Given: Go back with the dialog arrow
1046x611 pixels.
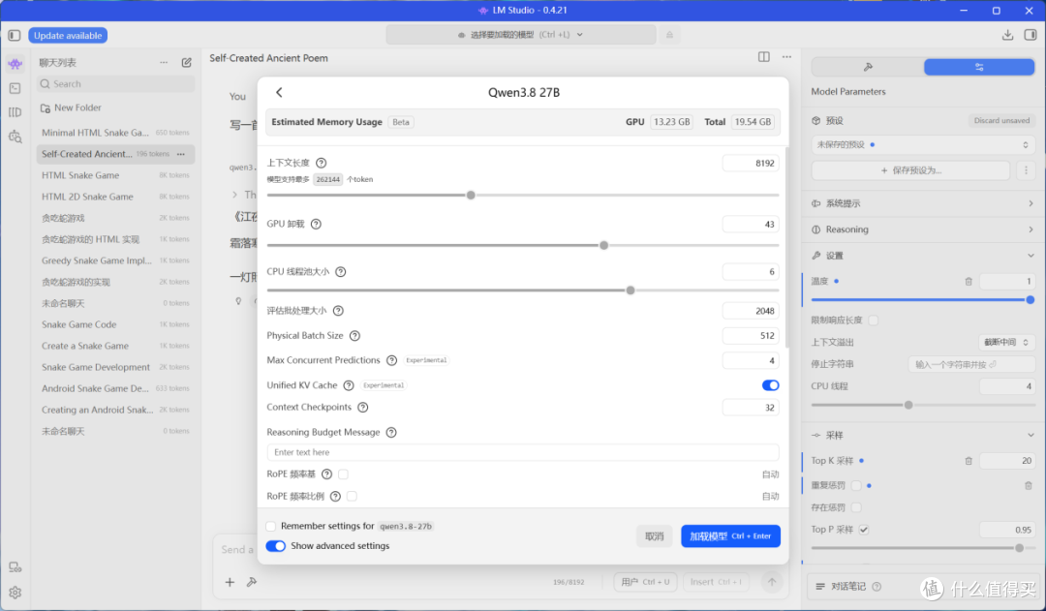Looking at the screenshot, I should (280, 93).
